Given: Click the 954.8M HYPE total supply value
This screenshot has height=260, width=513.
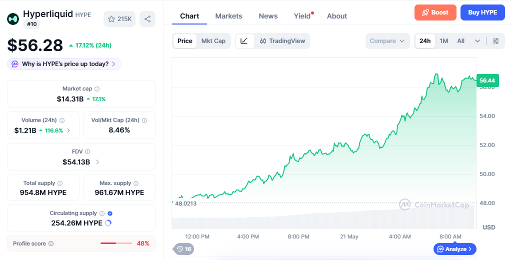Looking at the screenshot, I should [x=43, y=192].
